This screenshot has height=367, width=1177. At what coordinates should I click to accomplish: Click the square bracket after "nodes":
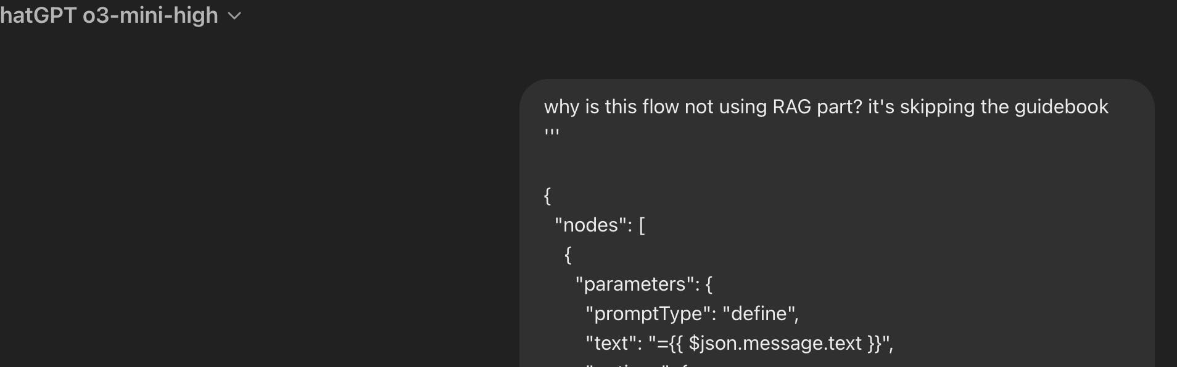pos(642,225)
